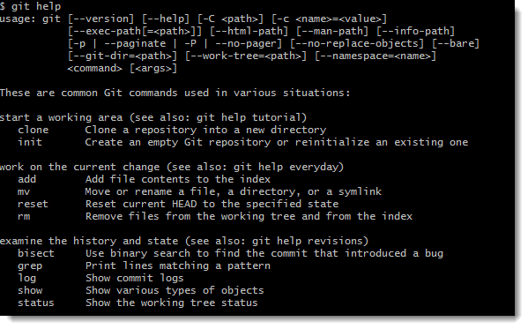The height and width of the screenshot is (329, 528).
Task: Click the '--no-pager]' option text
Action: [249, 43]
